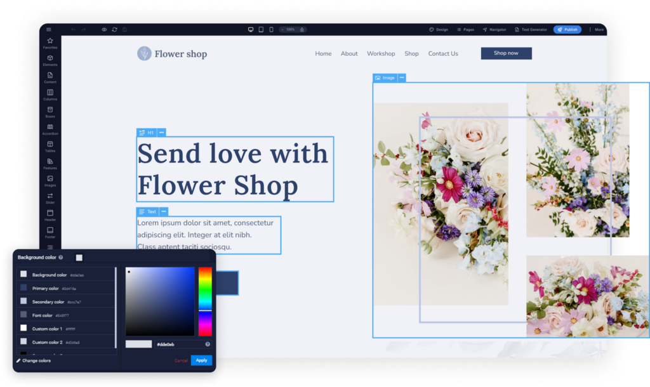
Task: Click the hex color input field
Action: coord(178,344)
